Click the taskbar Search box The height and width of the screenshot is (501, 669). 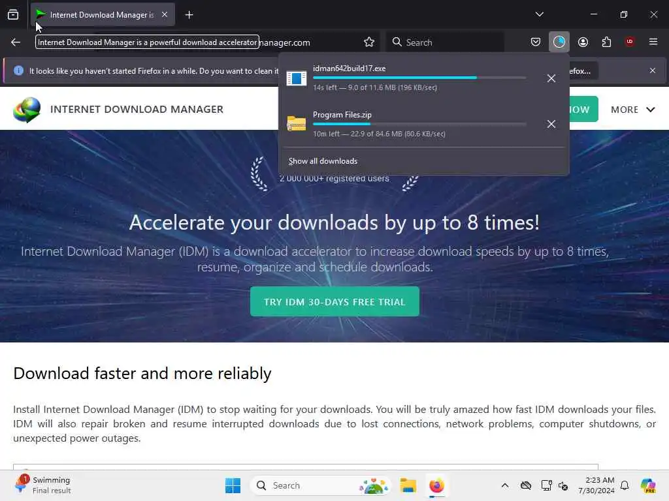pyautogui.click(x=320, y=485)
